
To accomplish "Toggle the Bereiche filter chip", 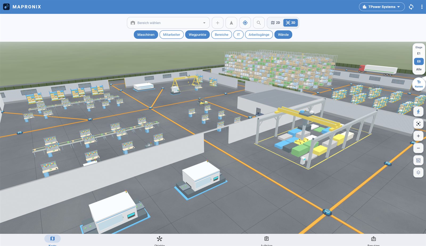I will point(222,35).
